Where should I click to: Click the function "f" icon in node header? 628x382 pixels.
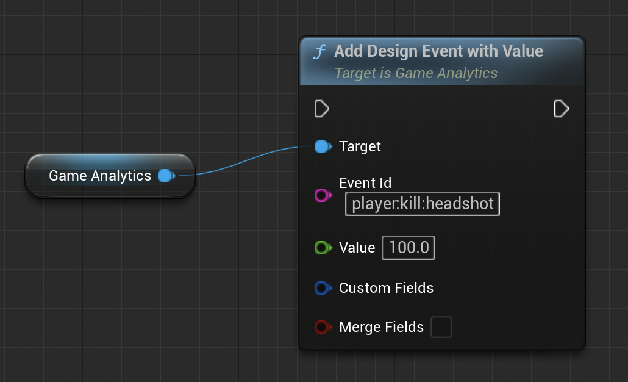319,52
